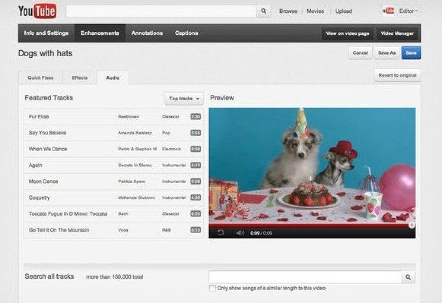Click the Revert to original button

pyautogui.click(x=397, y=75)
